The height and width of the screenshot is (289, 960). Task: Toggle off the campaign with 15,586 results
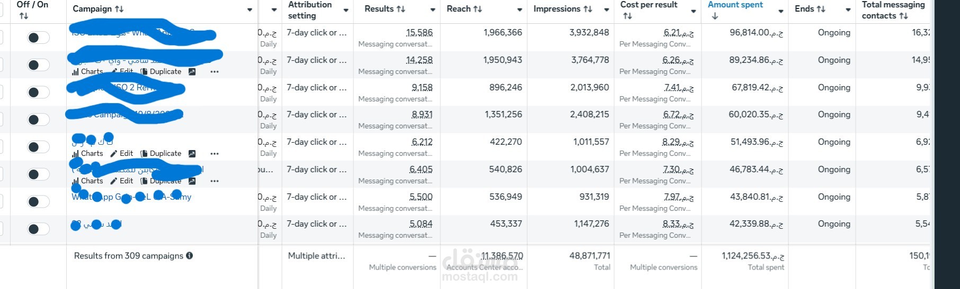(38, 38)
